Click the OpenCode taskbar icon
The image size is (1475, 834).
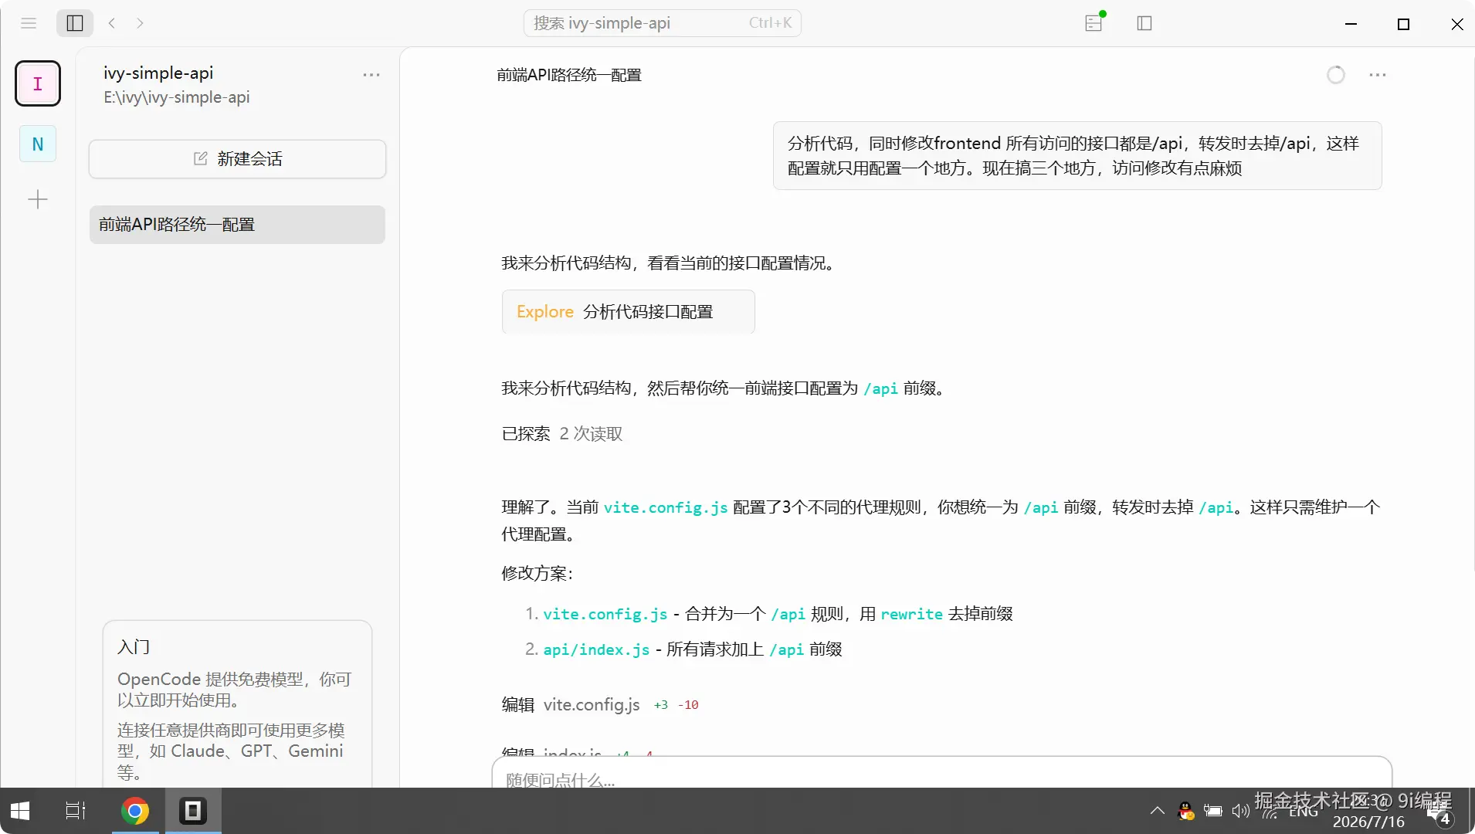[x=193, y=811]
